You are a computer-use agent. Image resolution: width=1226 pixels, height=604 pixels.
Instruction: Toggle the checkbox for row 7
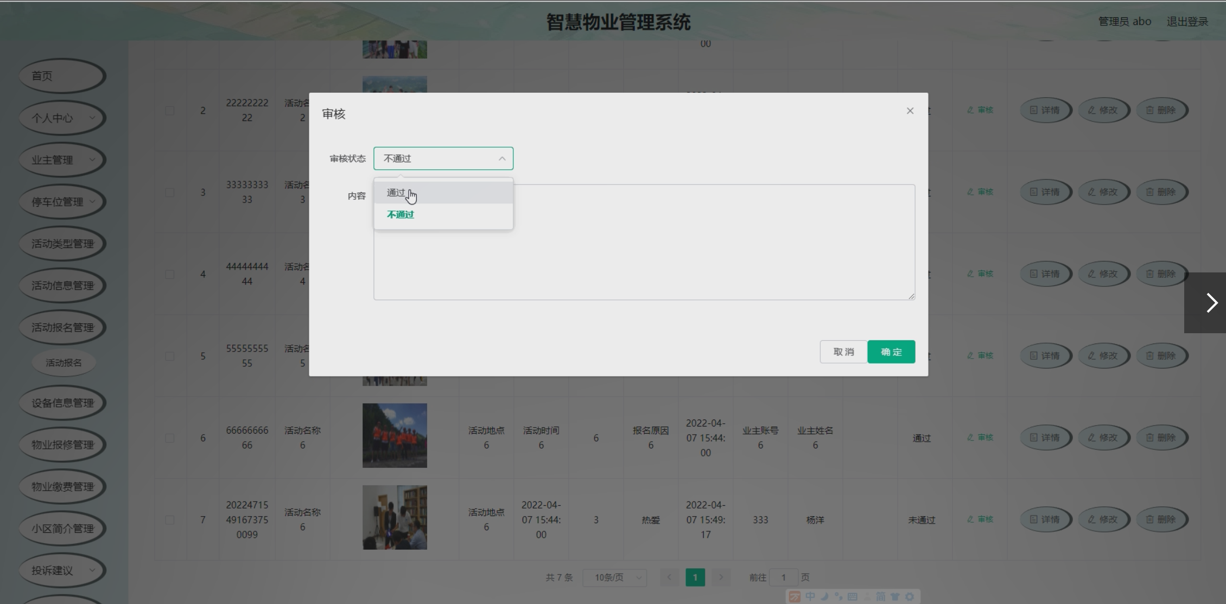click(170, 520)
